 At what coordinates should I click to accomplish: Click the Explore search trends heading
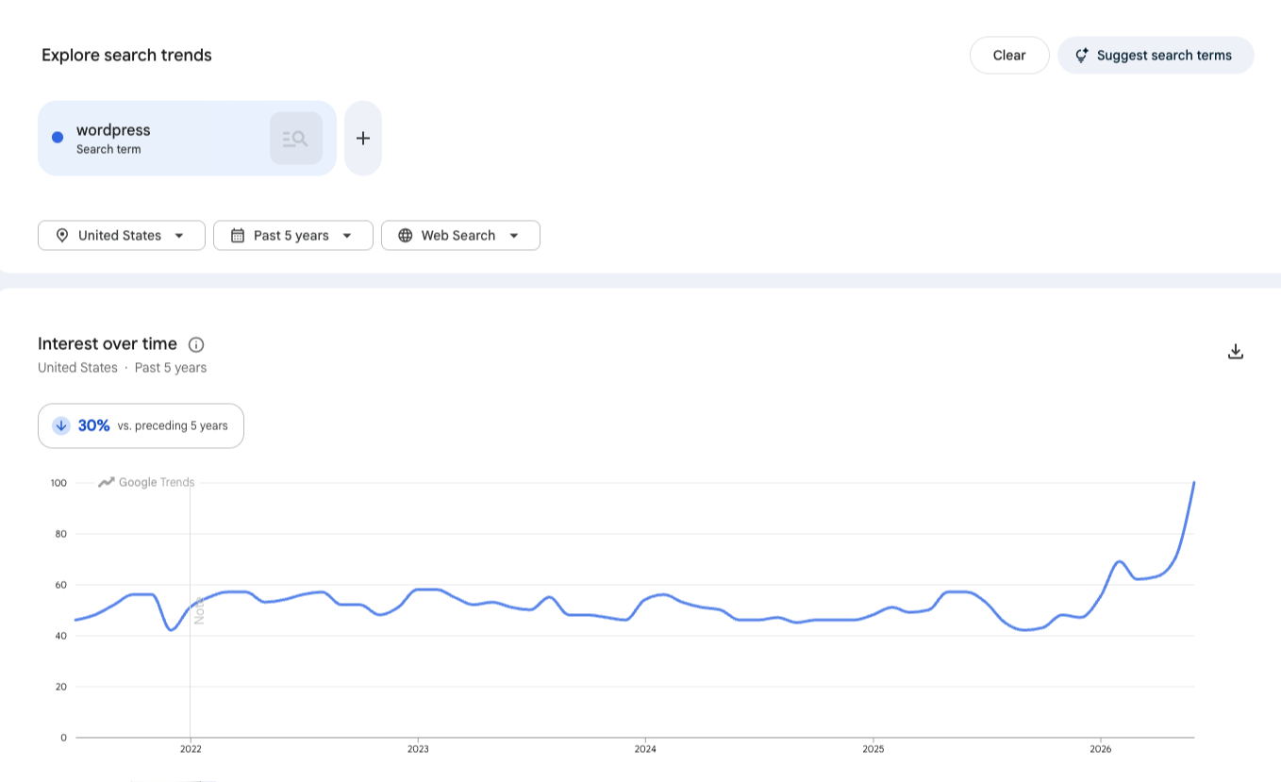point(126,56)
